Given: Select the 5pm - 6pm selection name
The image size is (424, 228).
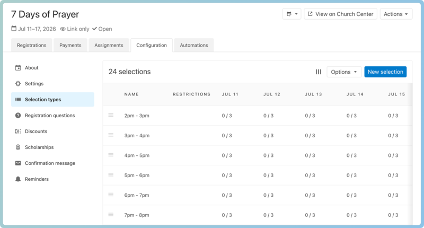Looking at the screenshot, I should click(137, 176).
